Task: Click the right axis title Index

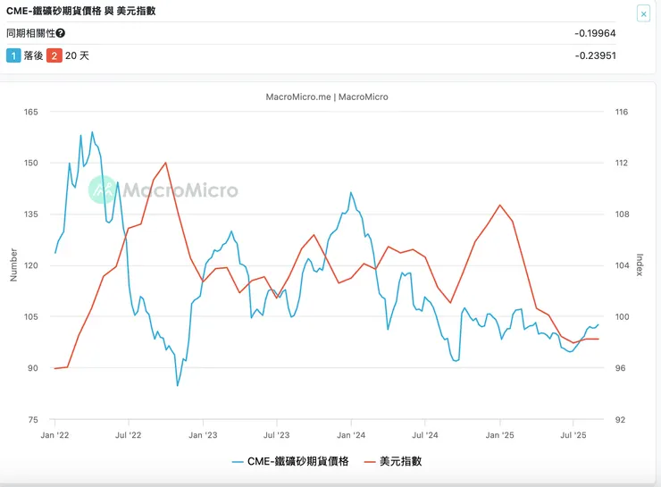Action: 640,264
